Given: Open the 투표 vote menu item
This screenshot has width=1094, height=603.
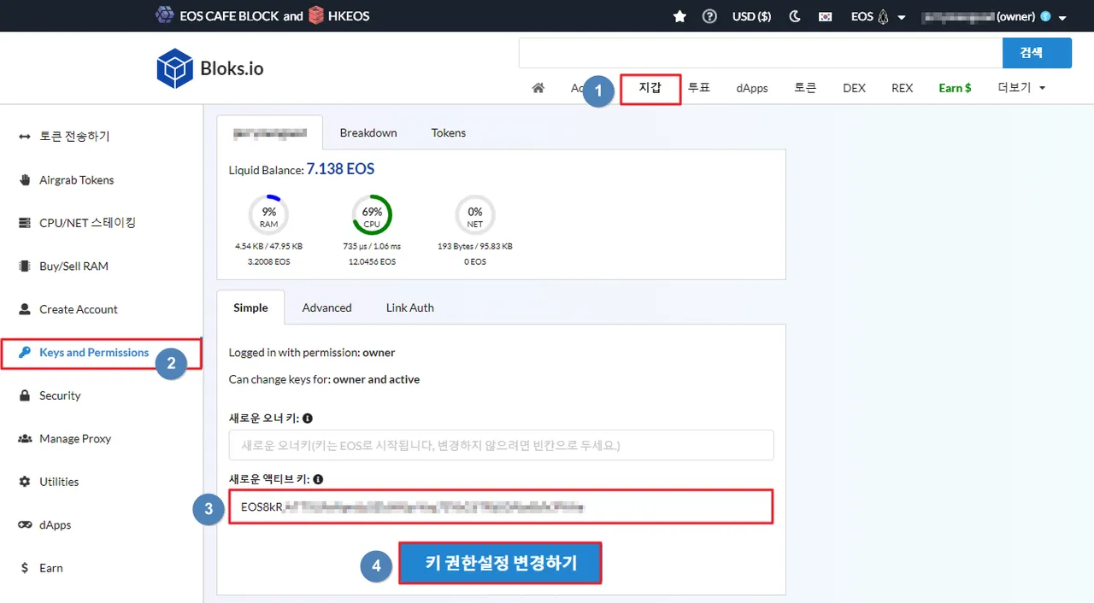Looking at the screenshot, I should pyautogui.click(x=699, y=88).
